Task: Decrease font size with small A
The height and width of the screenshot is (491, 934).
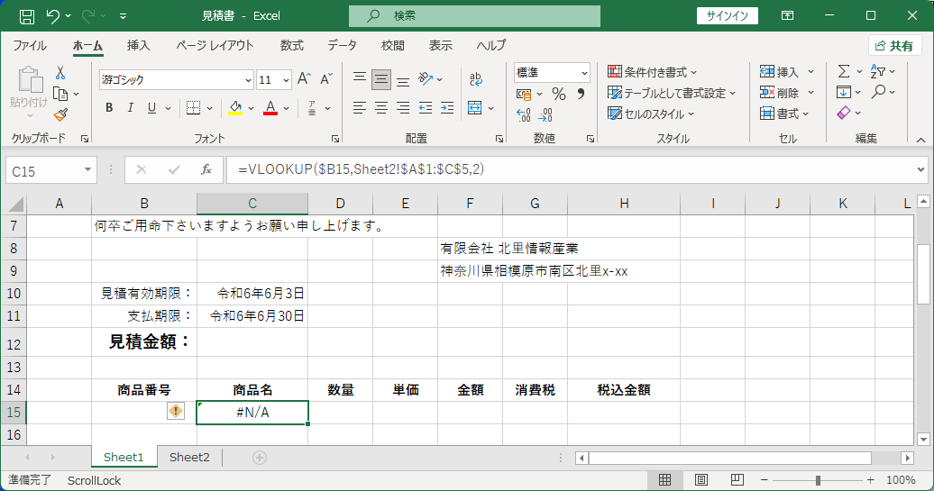Action: click(x=325, y=79)
